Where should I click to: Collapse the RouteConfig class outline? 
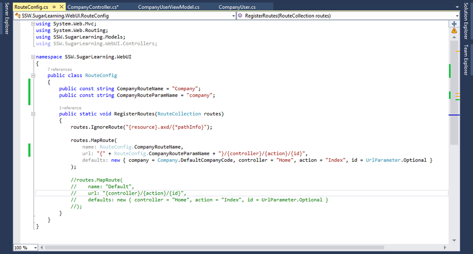point(33,75)
